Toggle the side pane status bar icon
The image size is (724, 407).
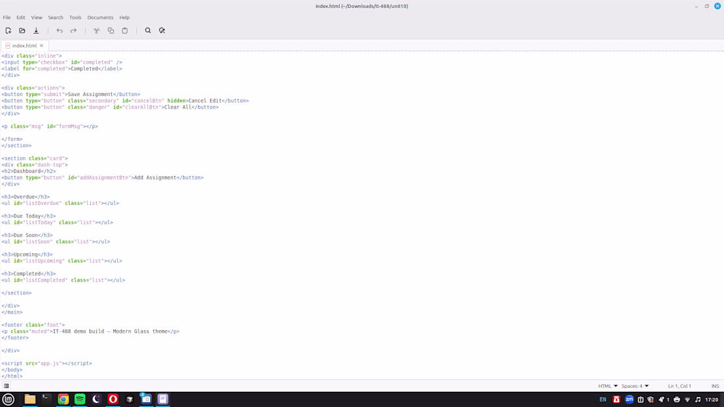coord(6,386)
